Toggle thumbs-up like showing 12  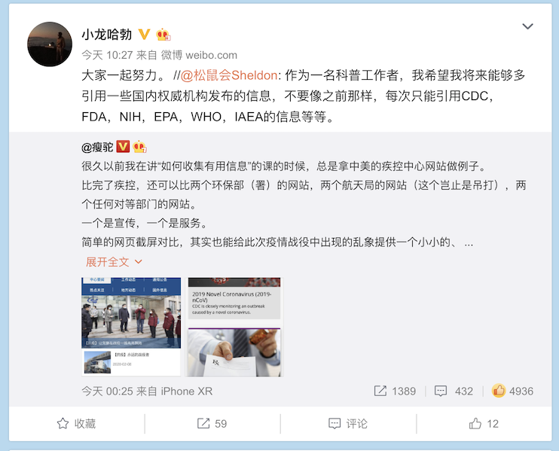click(x=484, y=424)
